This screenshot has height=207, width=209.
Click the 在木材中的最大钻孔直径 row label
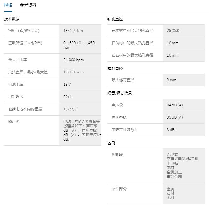(132, 31)
